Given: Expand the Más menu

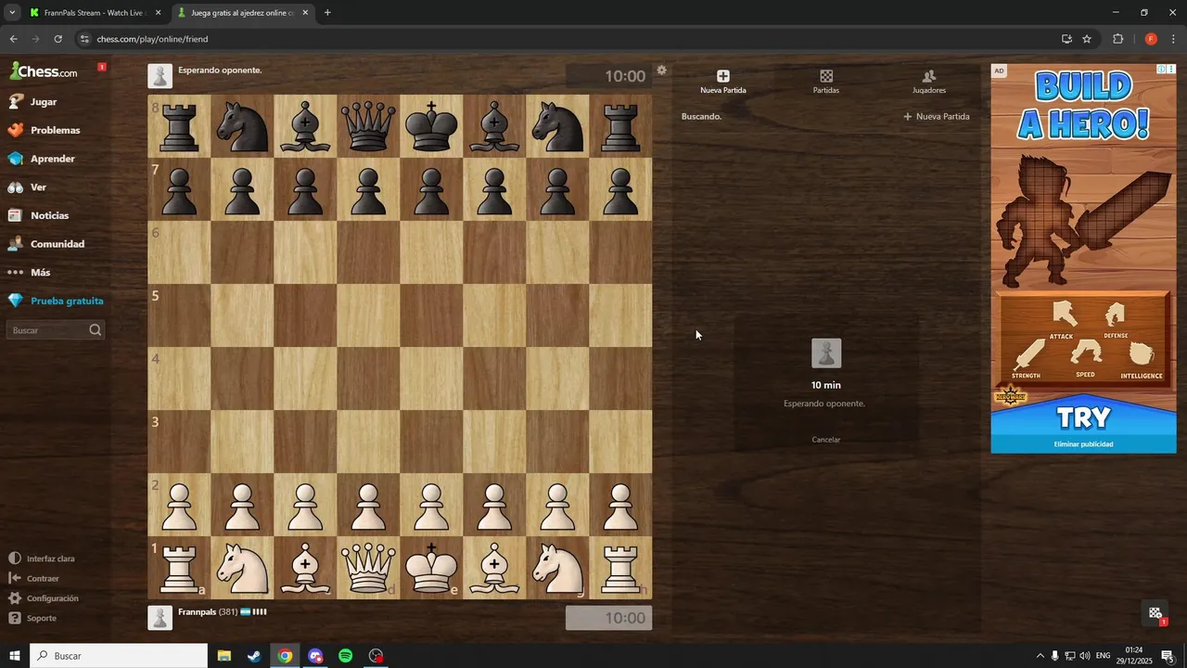Looking at the screenshot, I should click(40, 273).
